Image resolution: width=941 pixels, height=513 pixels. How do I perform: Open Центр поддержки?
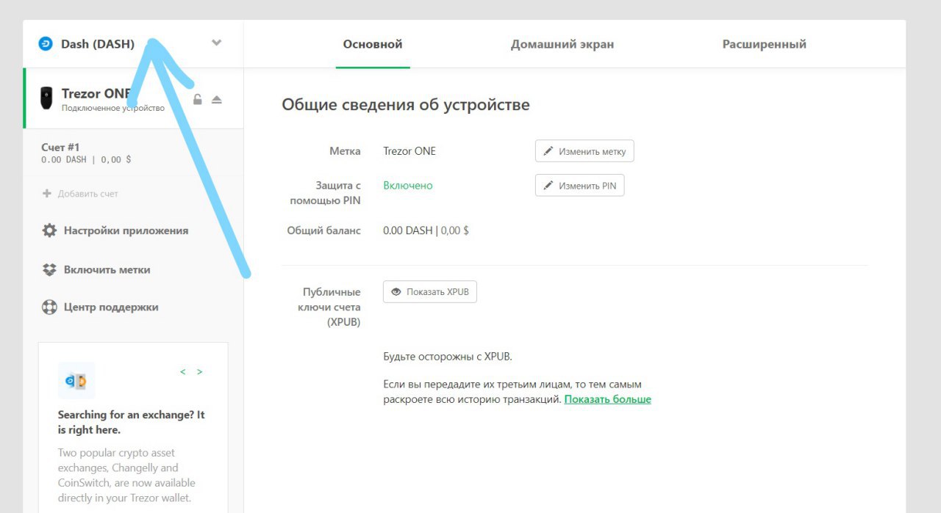click(x=111, y=308)
